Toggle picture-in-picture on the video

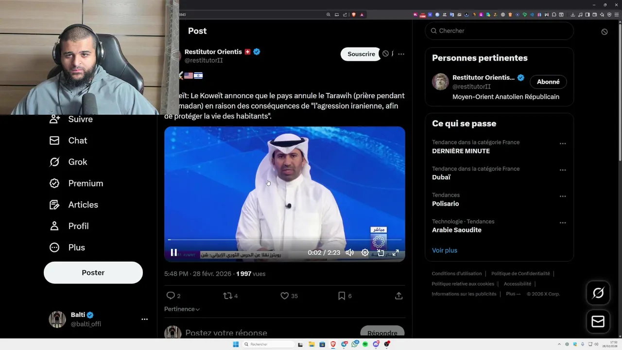(380, 253)
